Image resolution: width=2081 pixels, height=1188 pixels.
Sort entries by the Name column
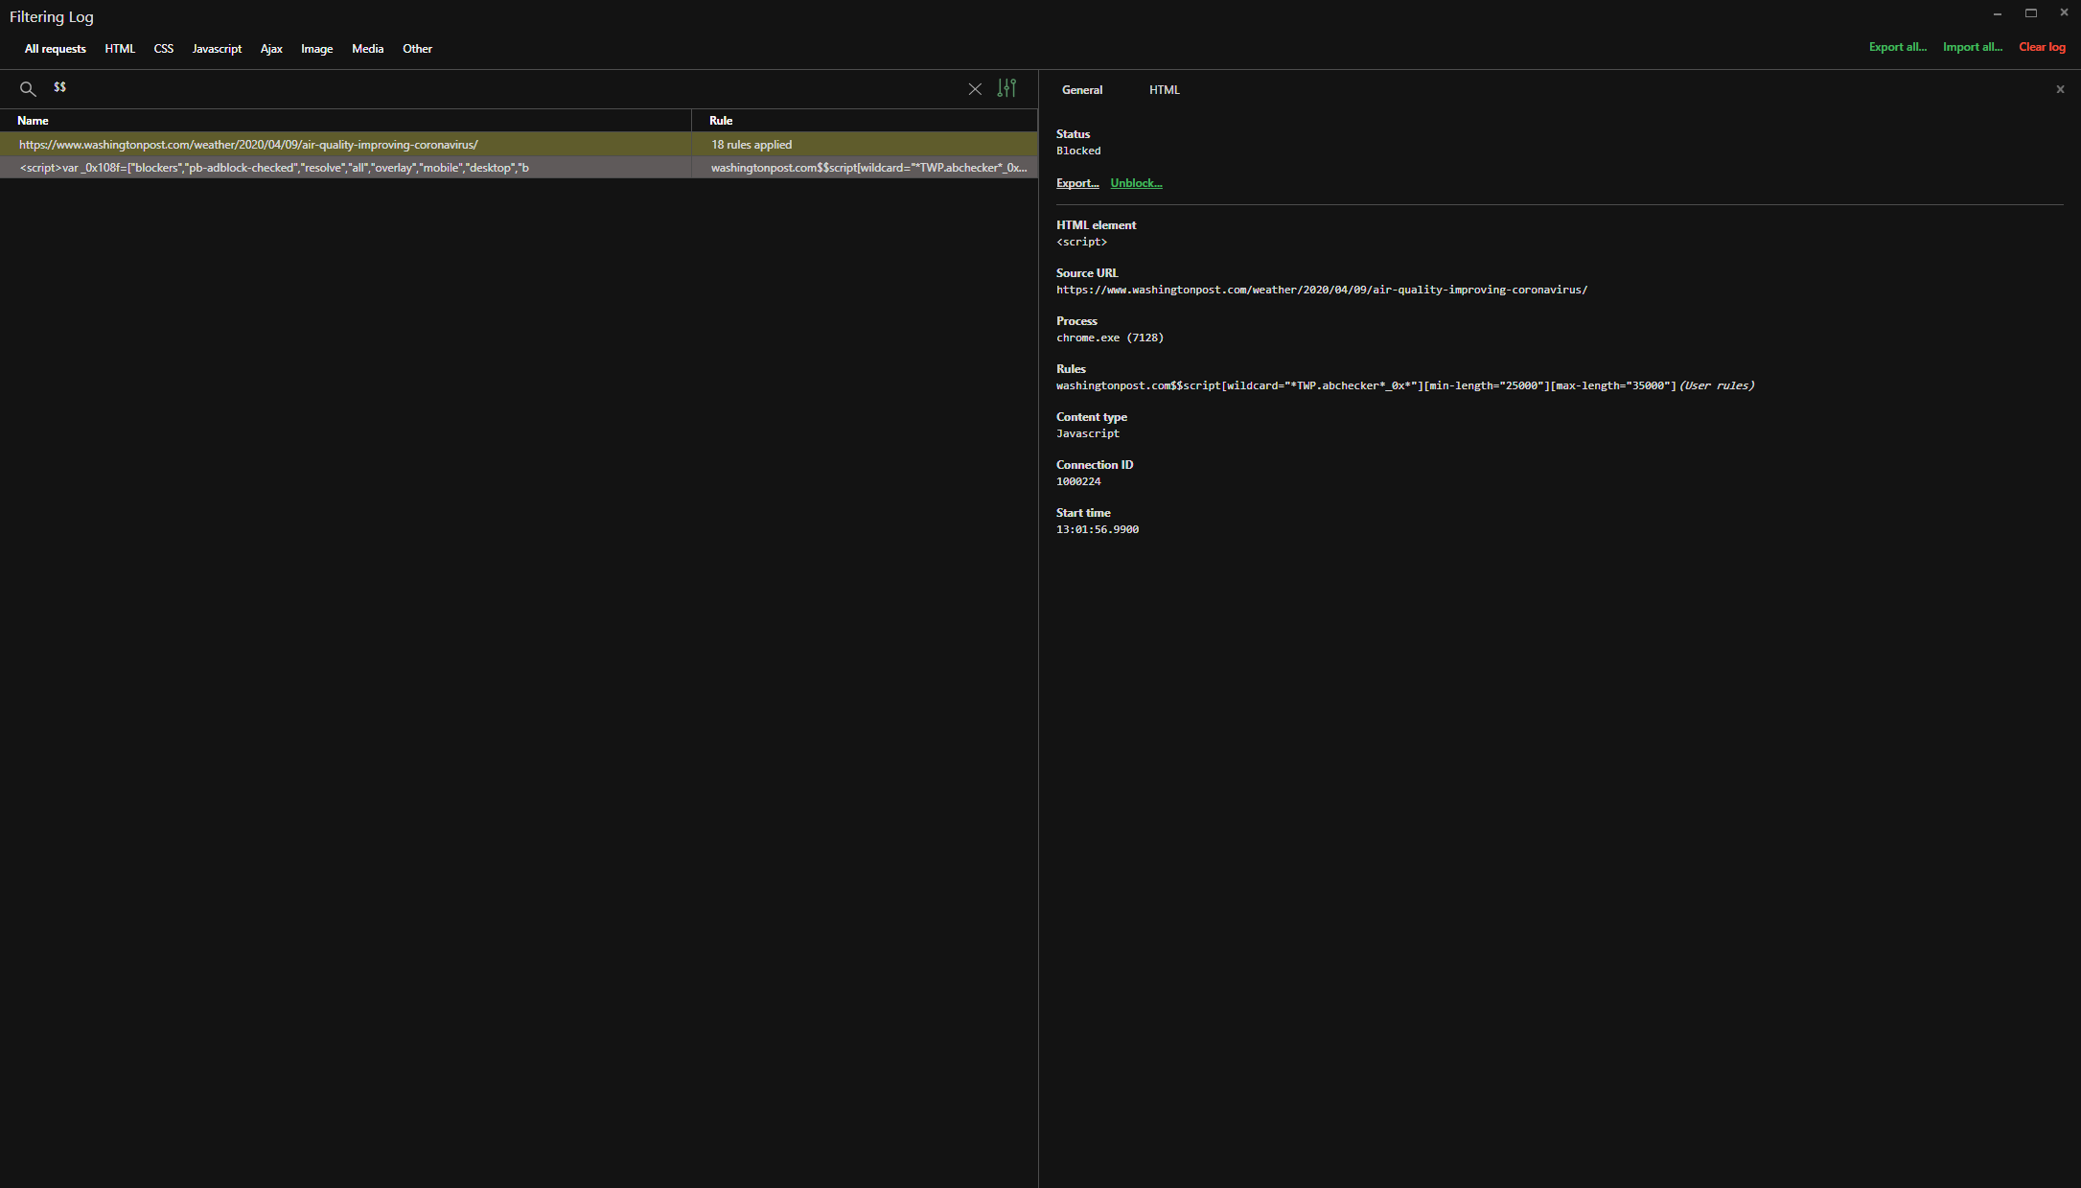point(34,121)
